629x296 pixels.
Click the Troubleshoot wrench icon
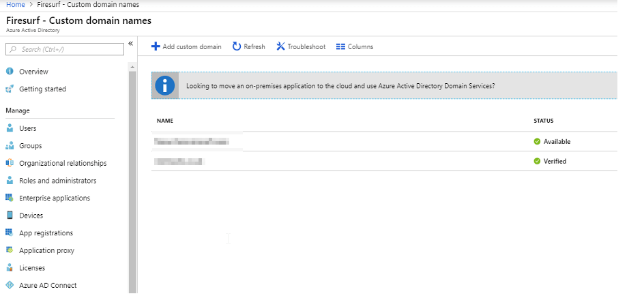tap(280, 46)
